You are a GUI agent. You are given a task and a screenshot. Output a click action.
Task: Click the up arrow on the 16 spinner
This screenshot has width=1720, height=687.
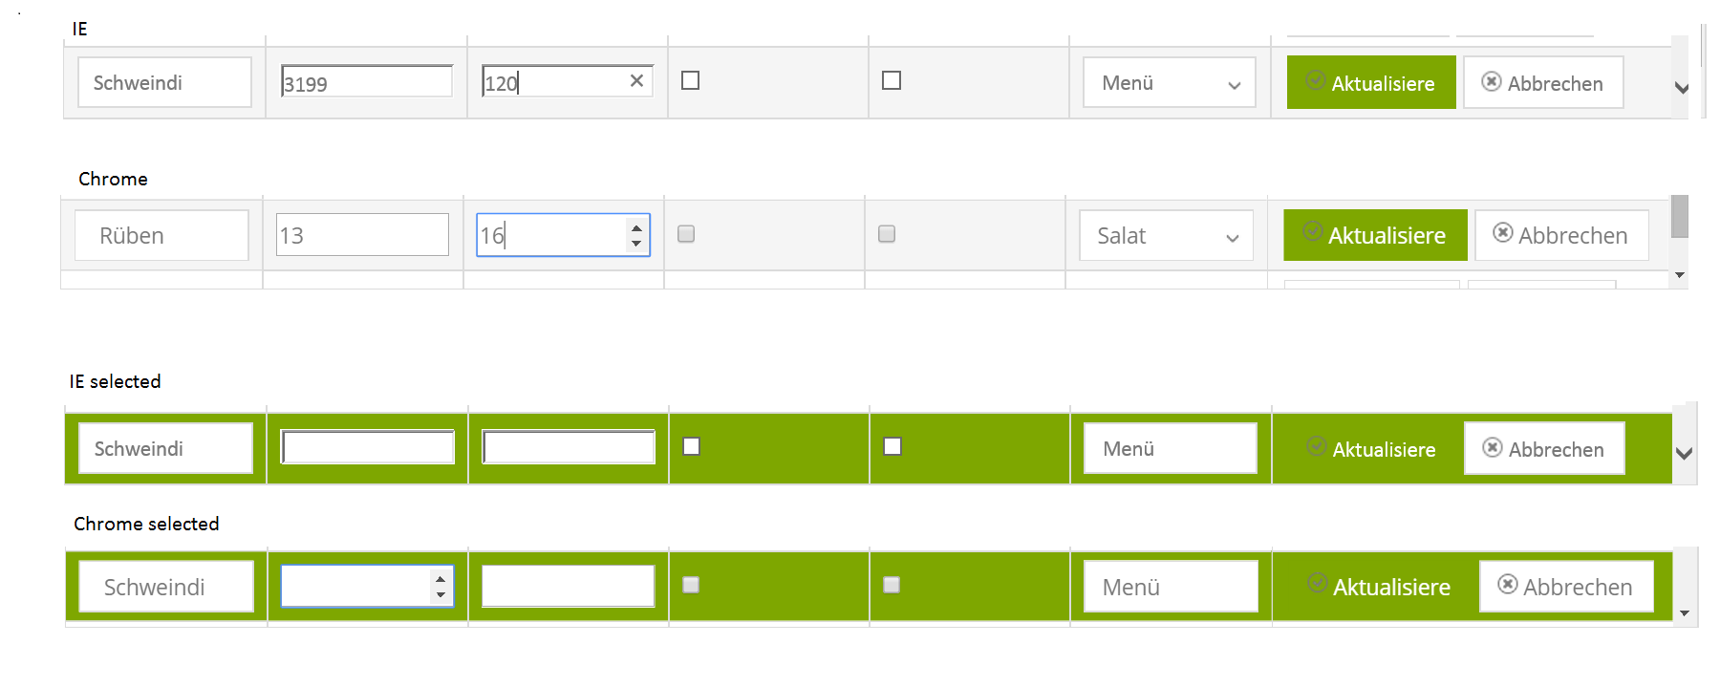(636, 227)
